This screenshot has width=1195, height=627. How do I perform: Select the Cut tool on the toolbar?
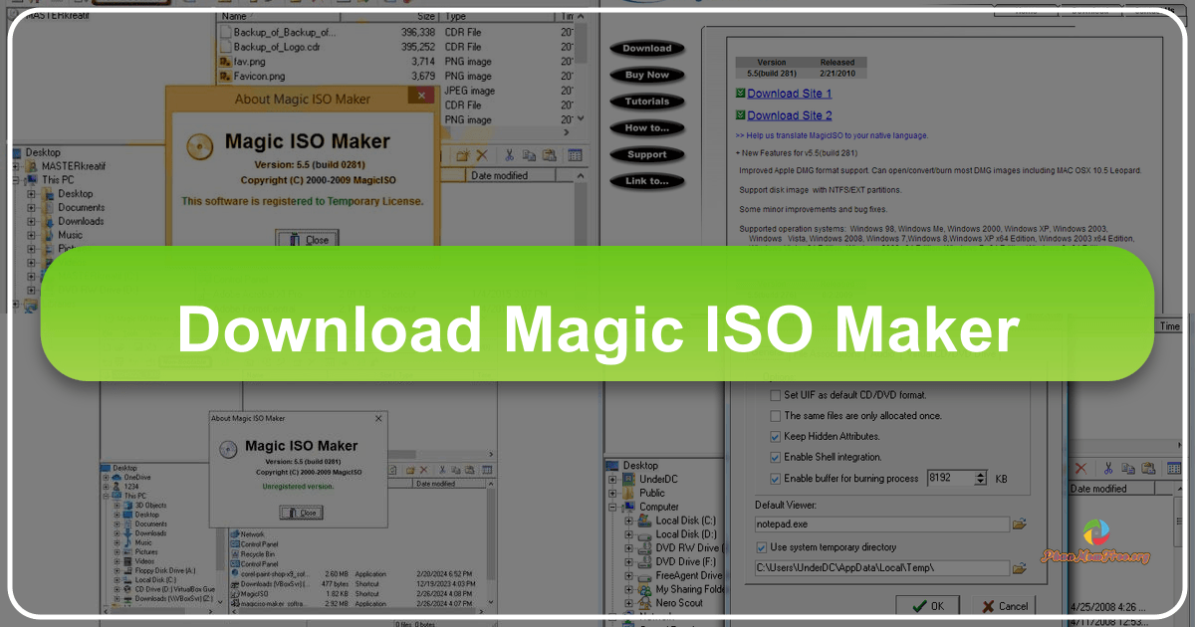coord(509,155)
